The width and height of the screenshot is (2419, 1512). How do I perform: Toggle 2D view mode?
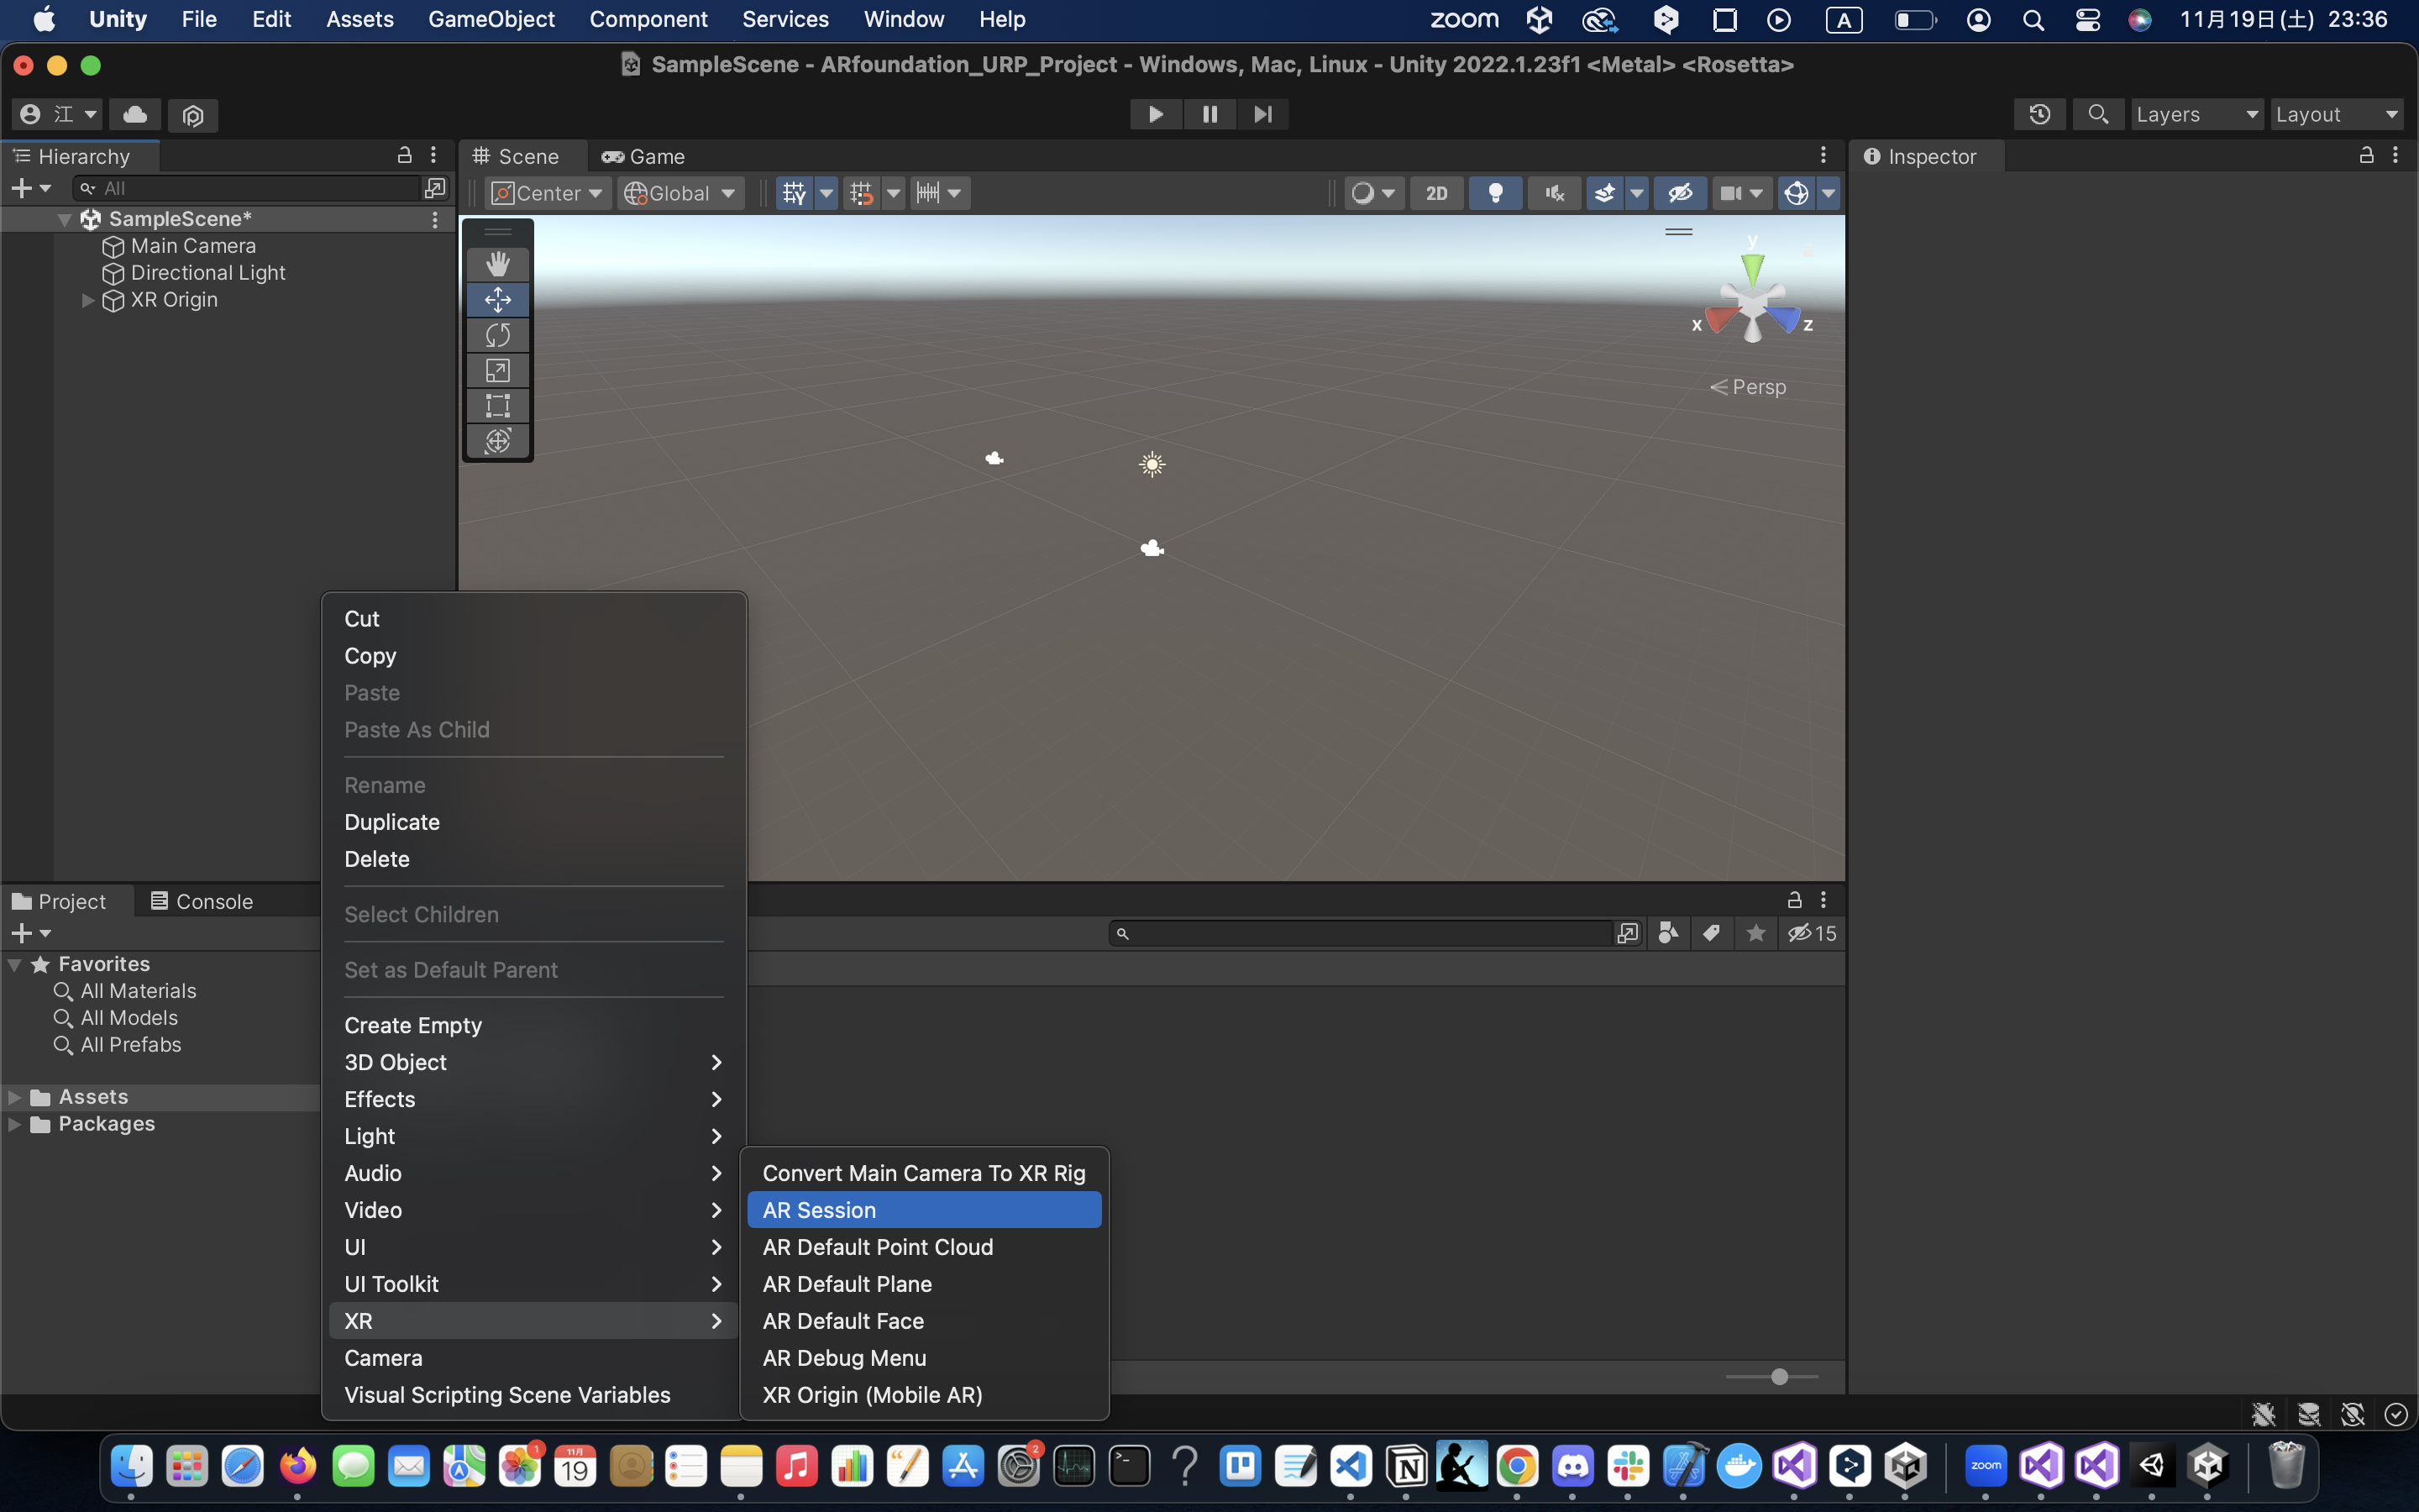pyautogui.click(x=1436, y=193)
